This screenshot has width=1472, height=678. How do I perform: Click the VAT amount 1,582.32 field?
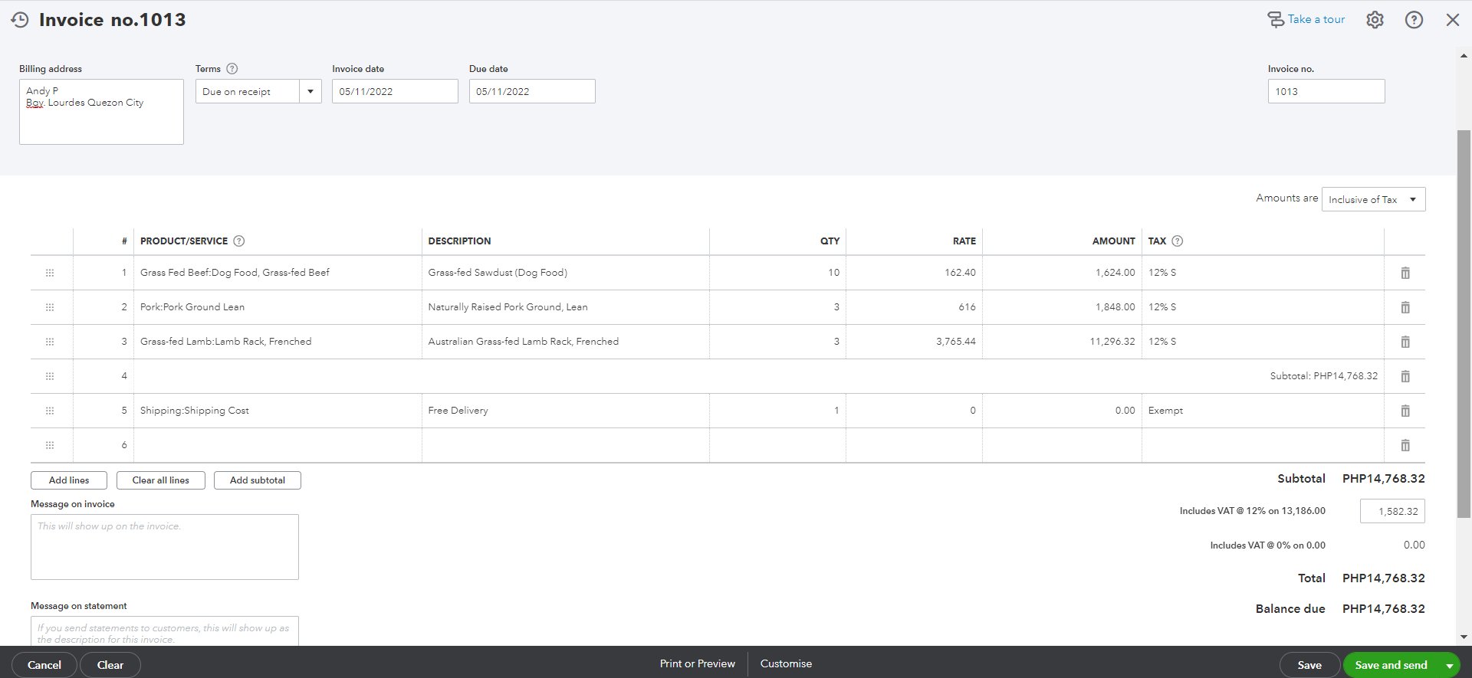point(1392,511)
